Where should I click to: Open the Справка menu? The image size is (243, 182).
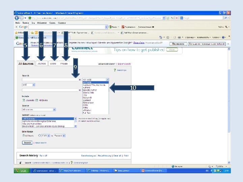pyautogui.click(x=62, y=23)
